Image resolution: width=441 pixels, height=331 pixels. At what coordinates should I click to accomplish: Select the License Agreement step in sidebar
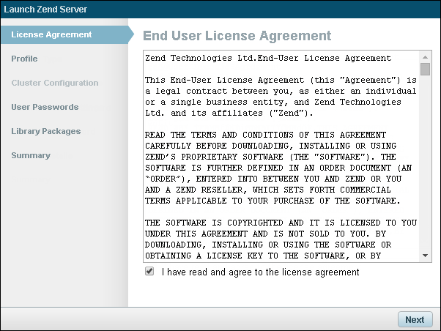pyautogui.click(x=51, y=34)
